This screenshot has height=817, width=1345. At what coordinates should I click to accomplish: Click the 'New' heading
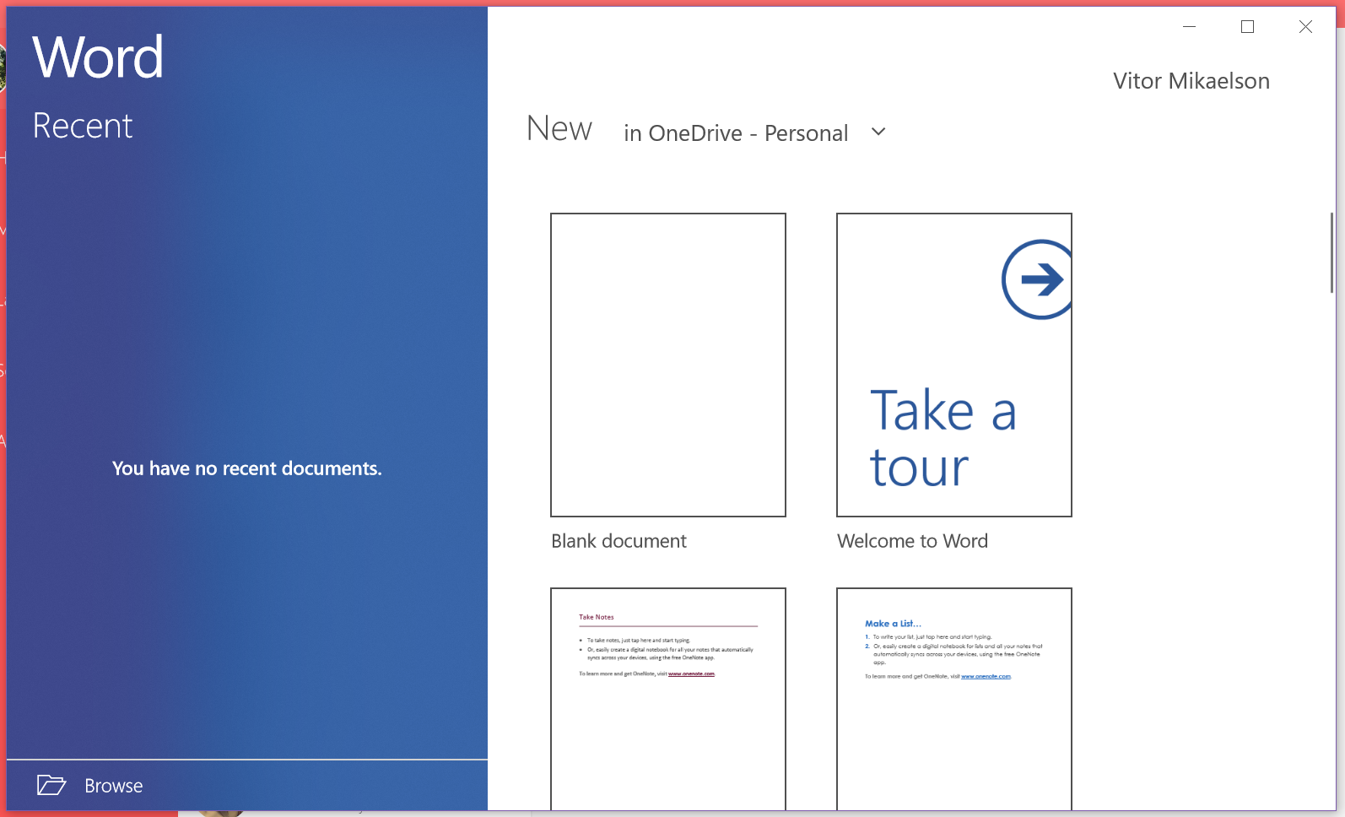559,129
